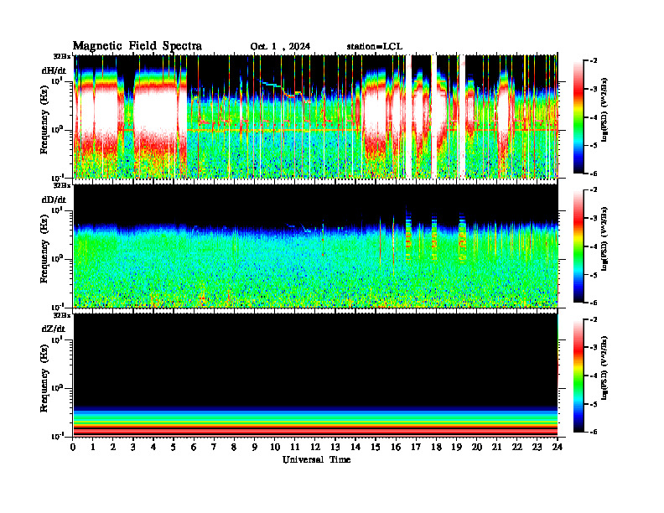The width and height of the screenshot is (664, 513).
Task: Click inside the dZ/dt spectrogram plot
Action: [x=315, y=375]
